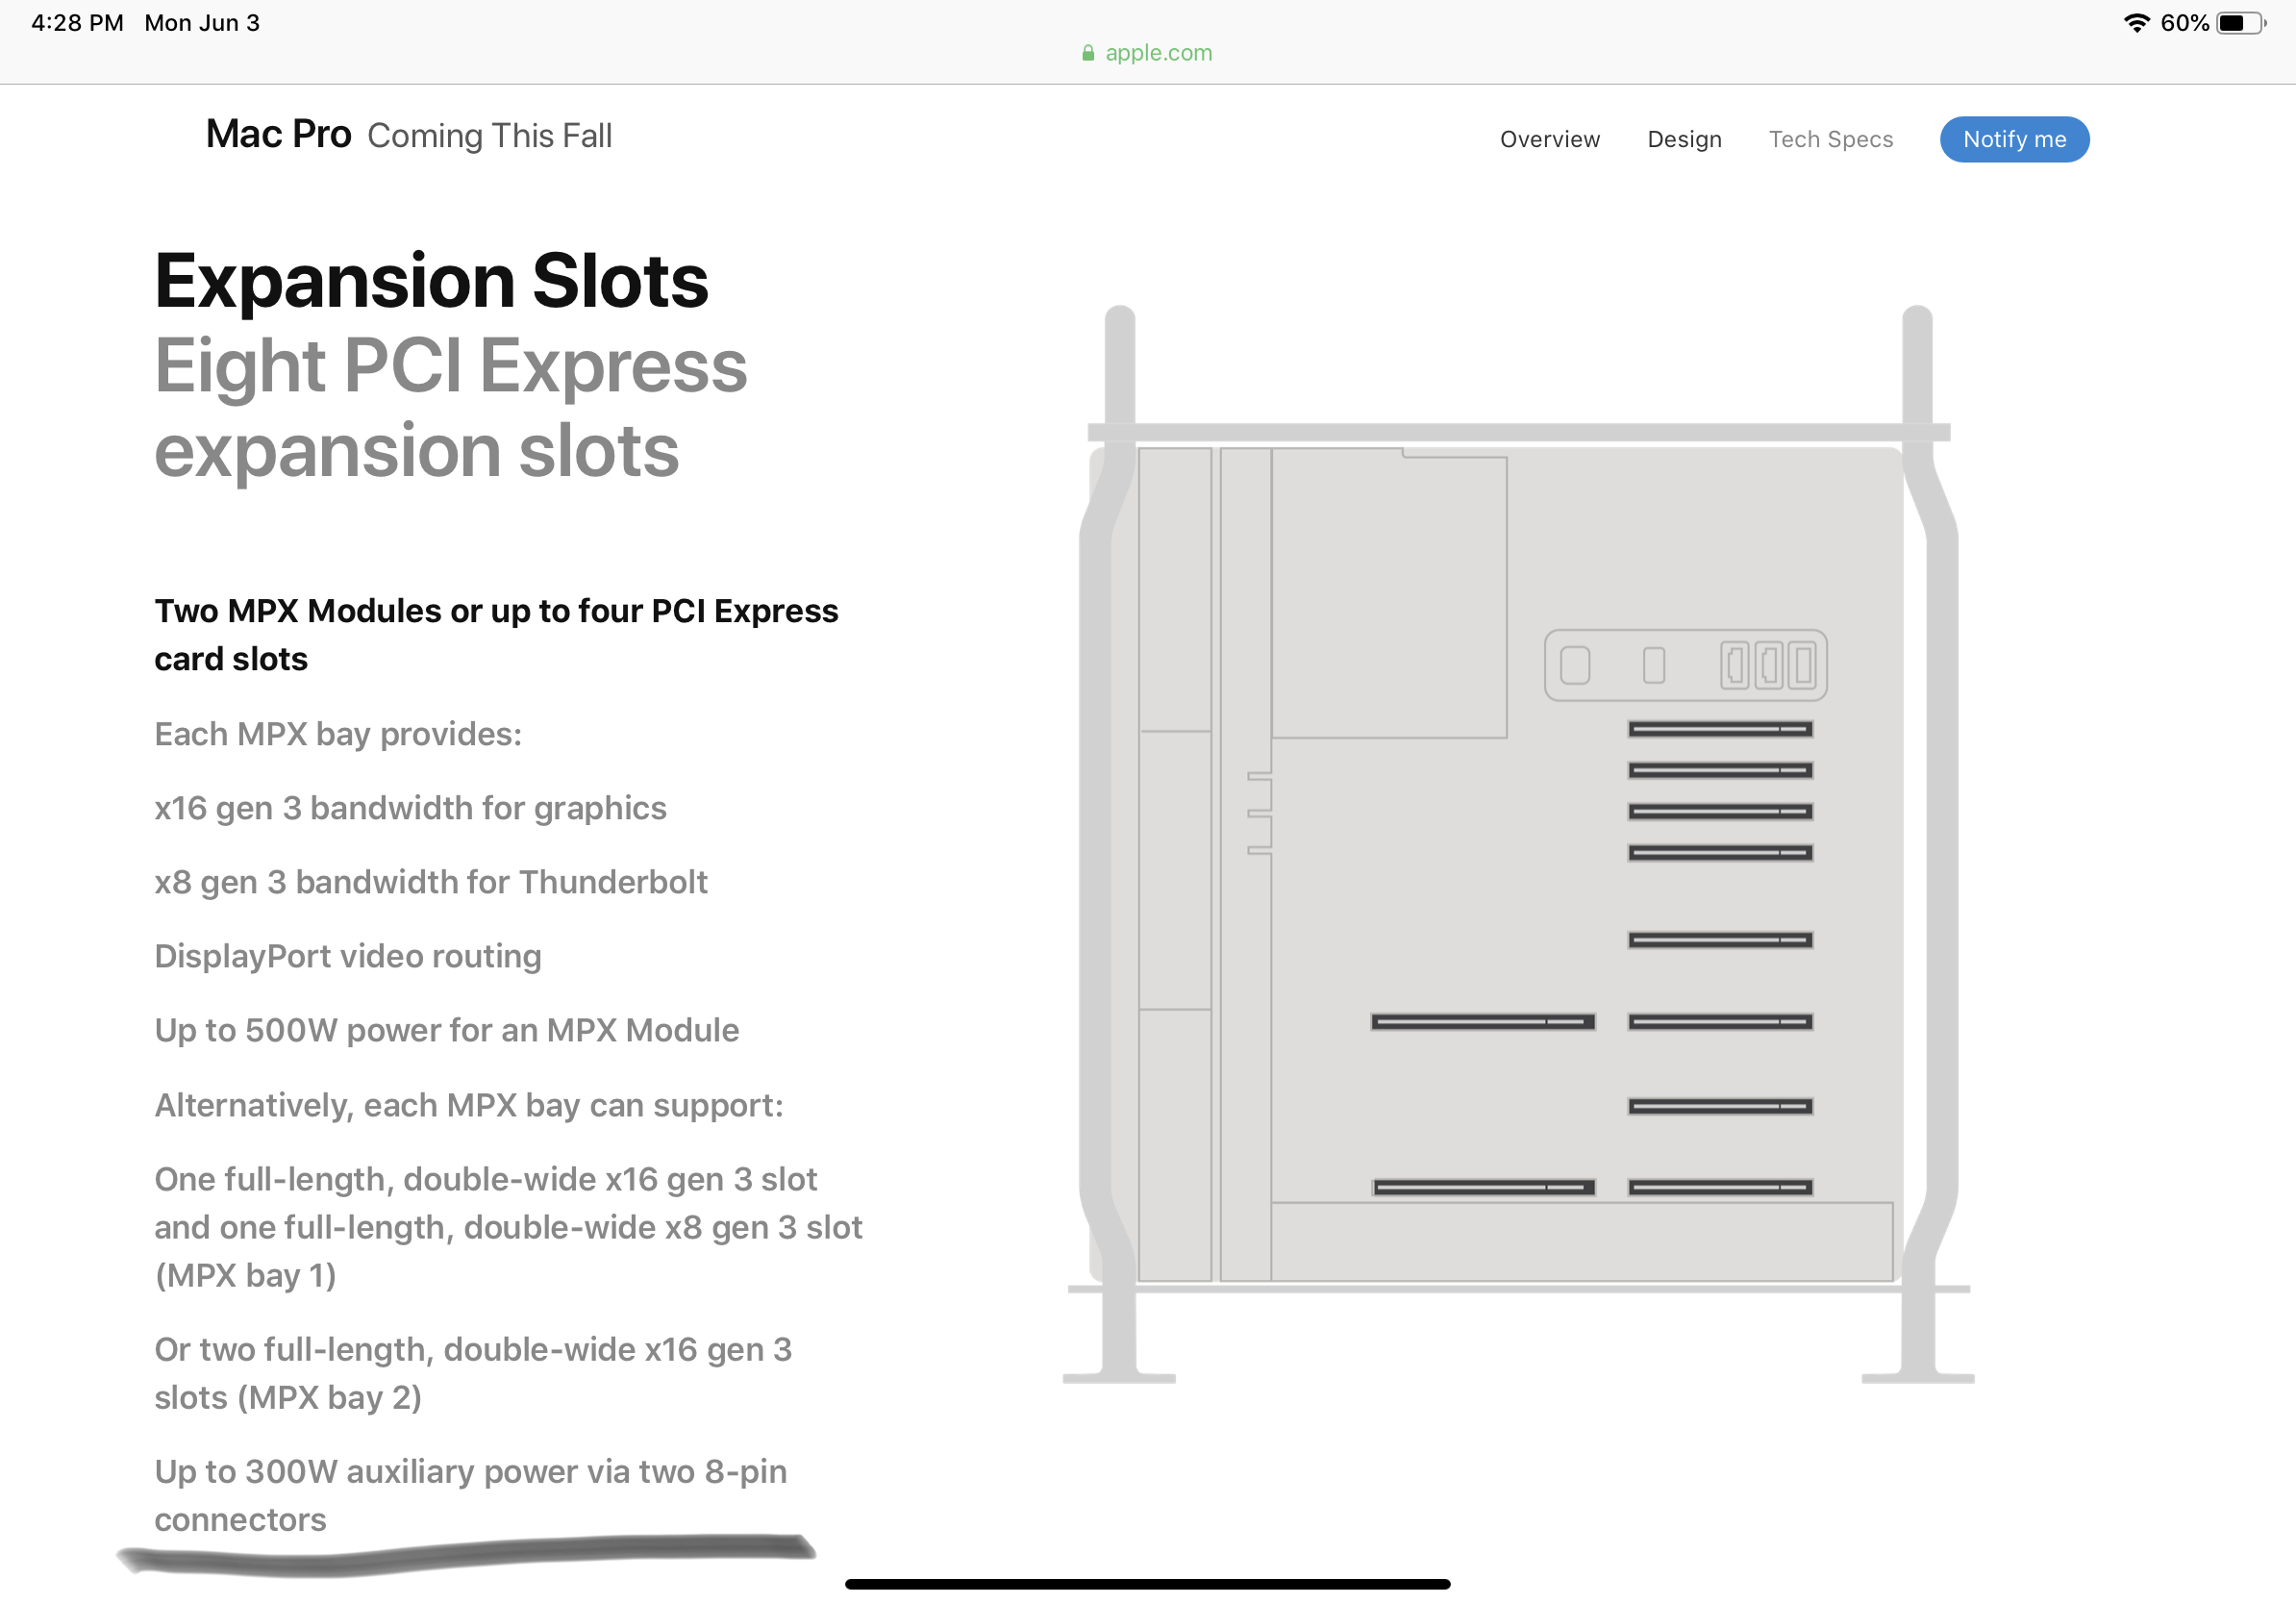Tap the apple.com address bar
The height and width of the screenshot is (1604, 2296).
1147,52
